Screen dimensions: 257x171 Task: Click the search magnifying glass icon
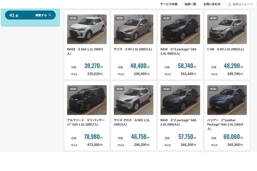(50, 15)
